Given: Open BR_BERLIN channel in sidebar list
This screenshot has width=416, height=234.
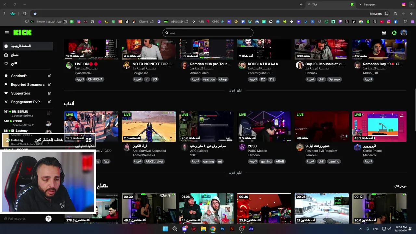Looking at the screenshot, I should click(x=27, y=113).
